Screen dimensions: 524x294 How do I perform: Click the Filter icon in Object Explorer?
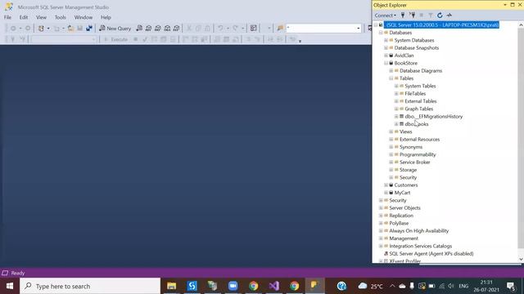click(431, 15)
